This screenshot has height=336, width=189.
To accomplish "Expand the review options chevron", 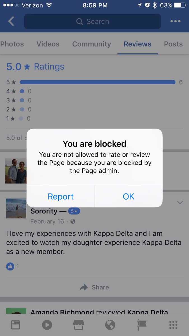I will (x=180, y=202).
